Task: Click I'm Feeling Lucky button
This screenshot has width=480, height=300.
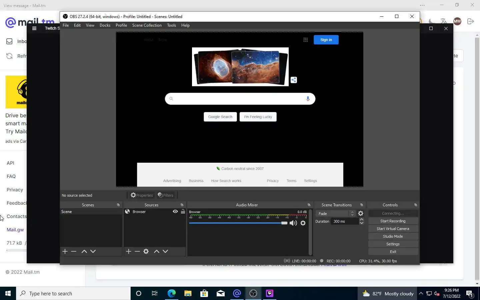Action: 258,117
